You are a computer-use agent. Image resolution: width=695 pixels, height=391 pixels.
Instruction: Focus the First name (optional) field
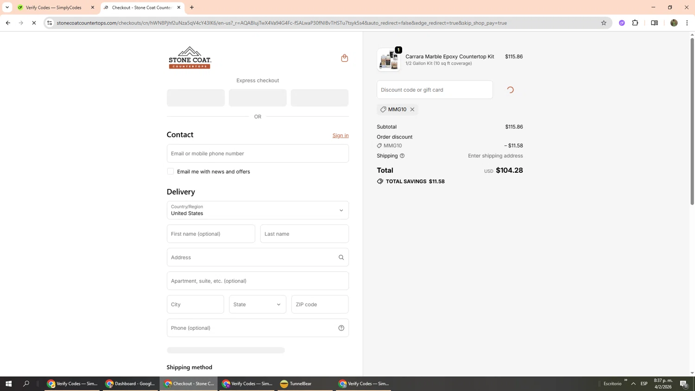coord(211,234)
